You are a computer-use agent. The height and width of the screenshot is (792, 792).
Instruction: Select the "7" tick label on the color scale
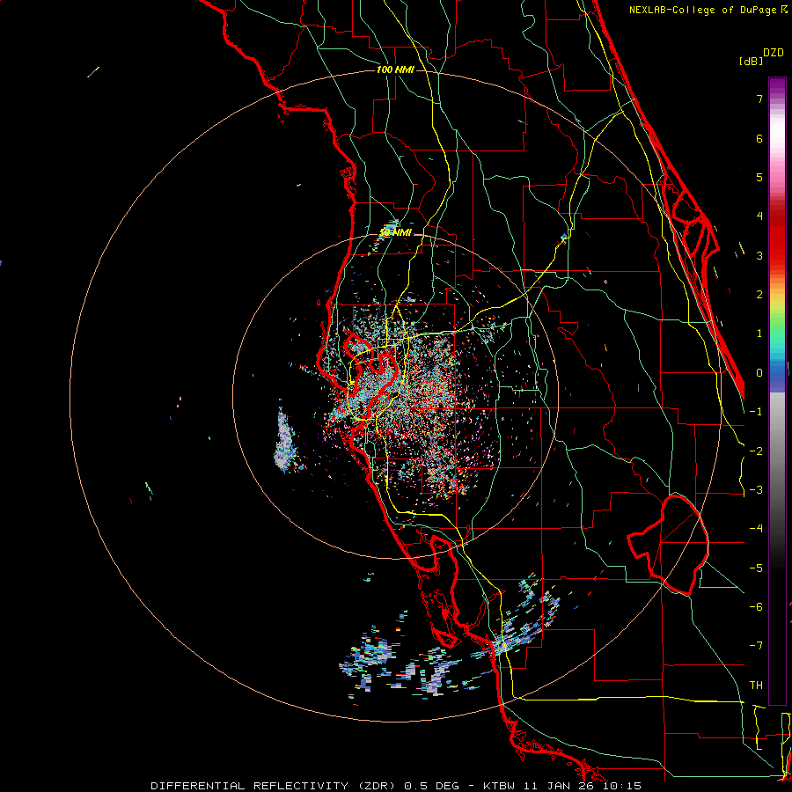click(x=759, y=99)
